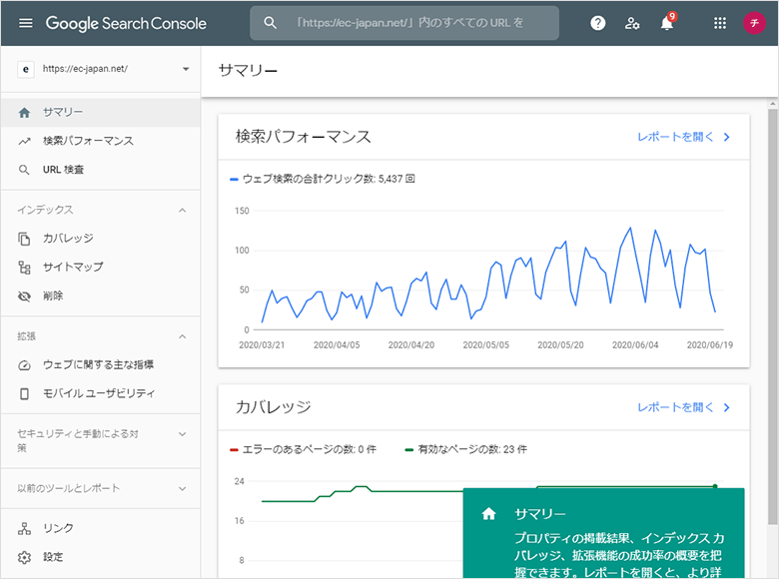Click the ウェブ検索の合計クリック数 5,437 label

click(x=329, y=179)
